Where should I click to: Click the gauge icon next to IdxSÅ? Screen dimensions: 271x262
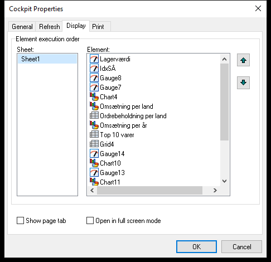point(94,69)
